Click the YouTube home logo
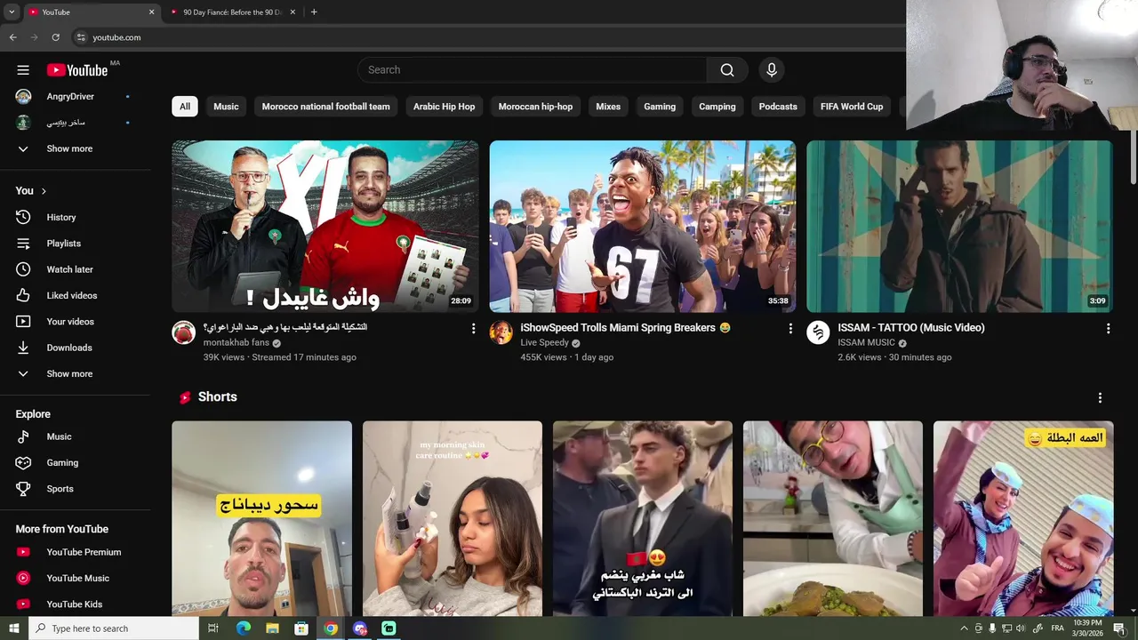The image size is (1138, 640). (x=77, y=70)
